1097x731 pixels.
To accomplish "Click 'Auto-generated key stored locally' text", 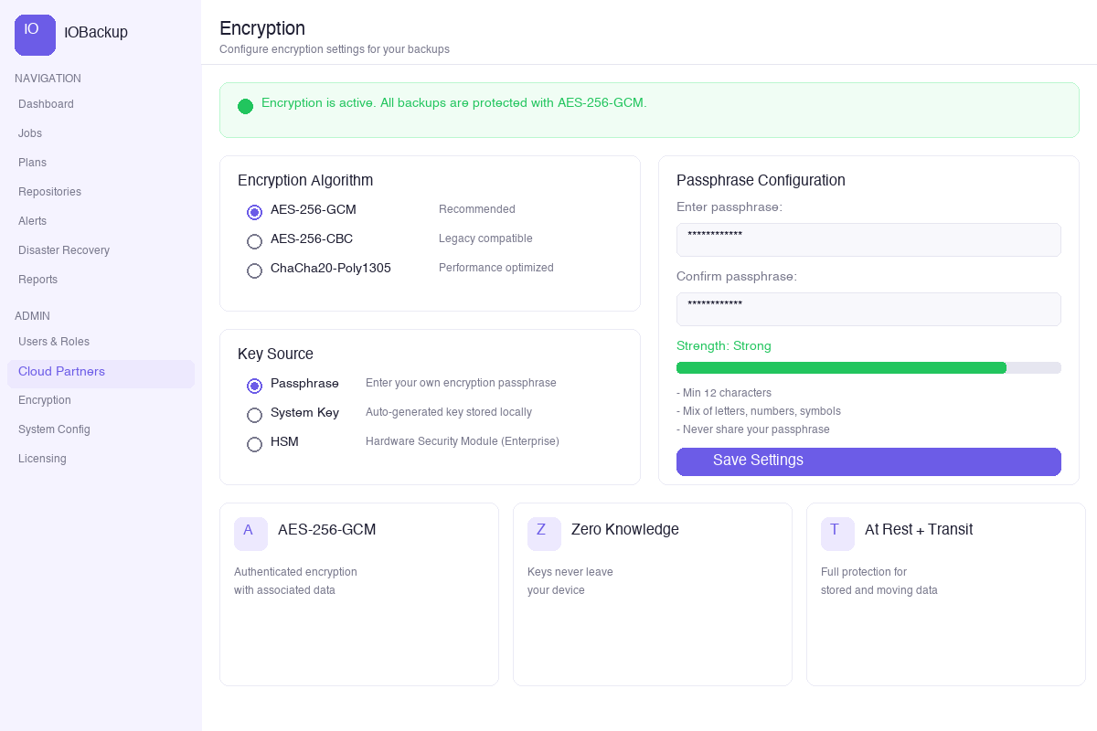I will pos(449,412).
